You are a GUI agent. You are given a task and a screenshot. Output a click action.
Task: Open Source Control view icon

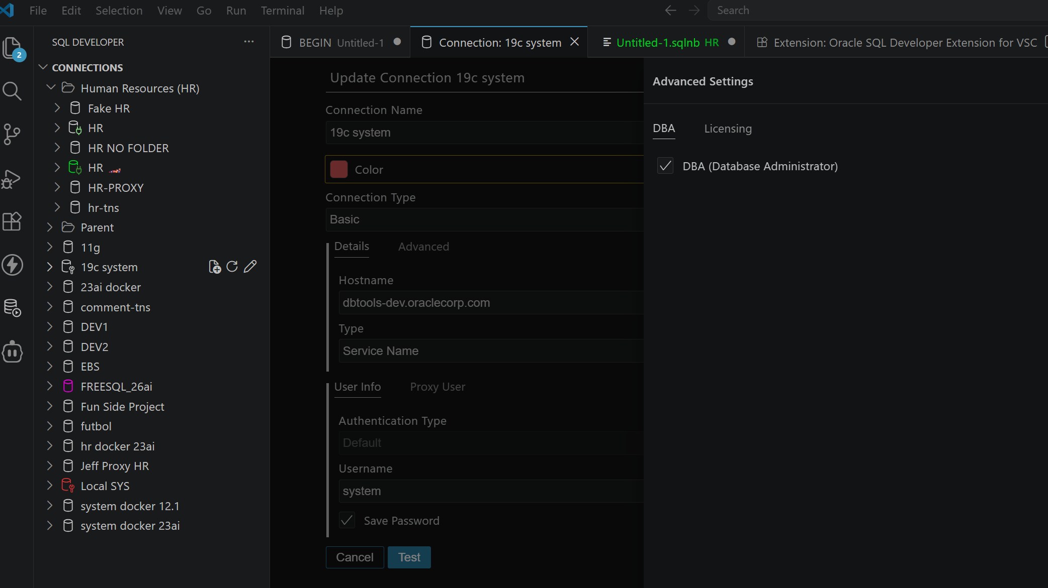(x=12, y=134)
